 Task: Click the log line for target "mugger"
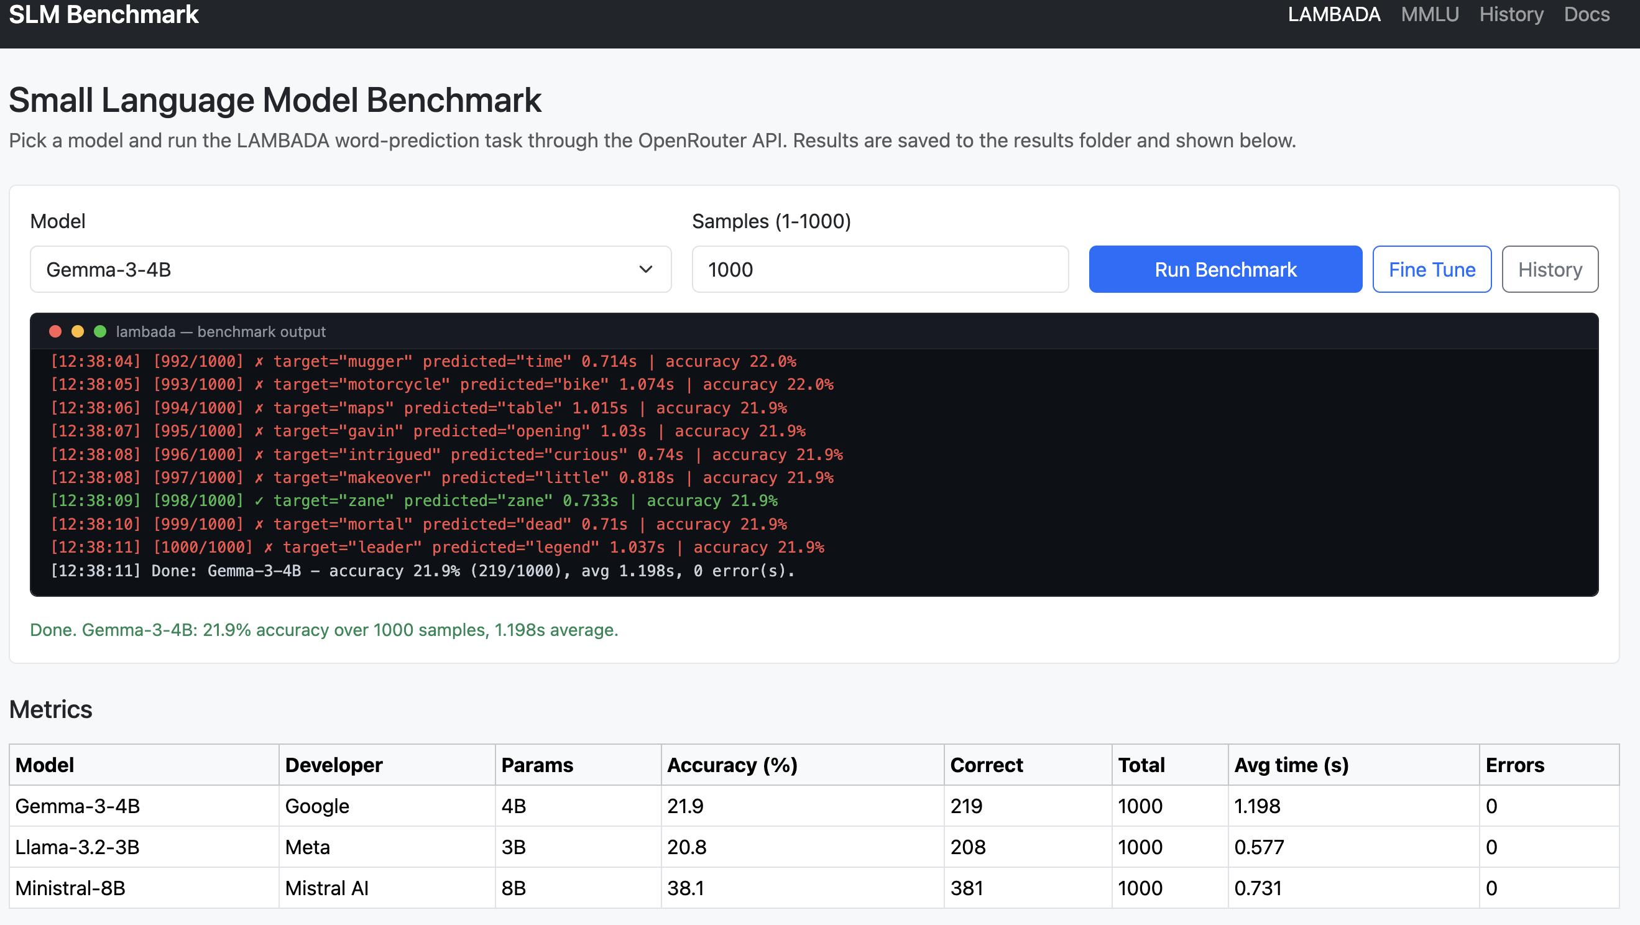423,361
